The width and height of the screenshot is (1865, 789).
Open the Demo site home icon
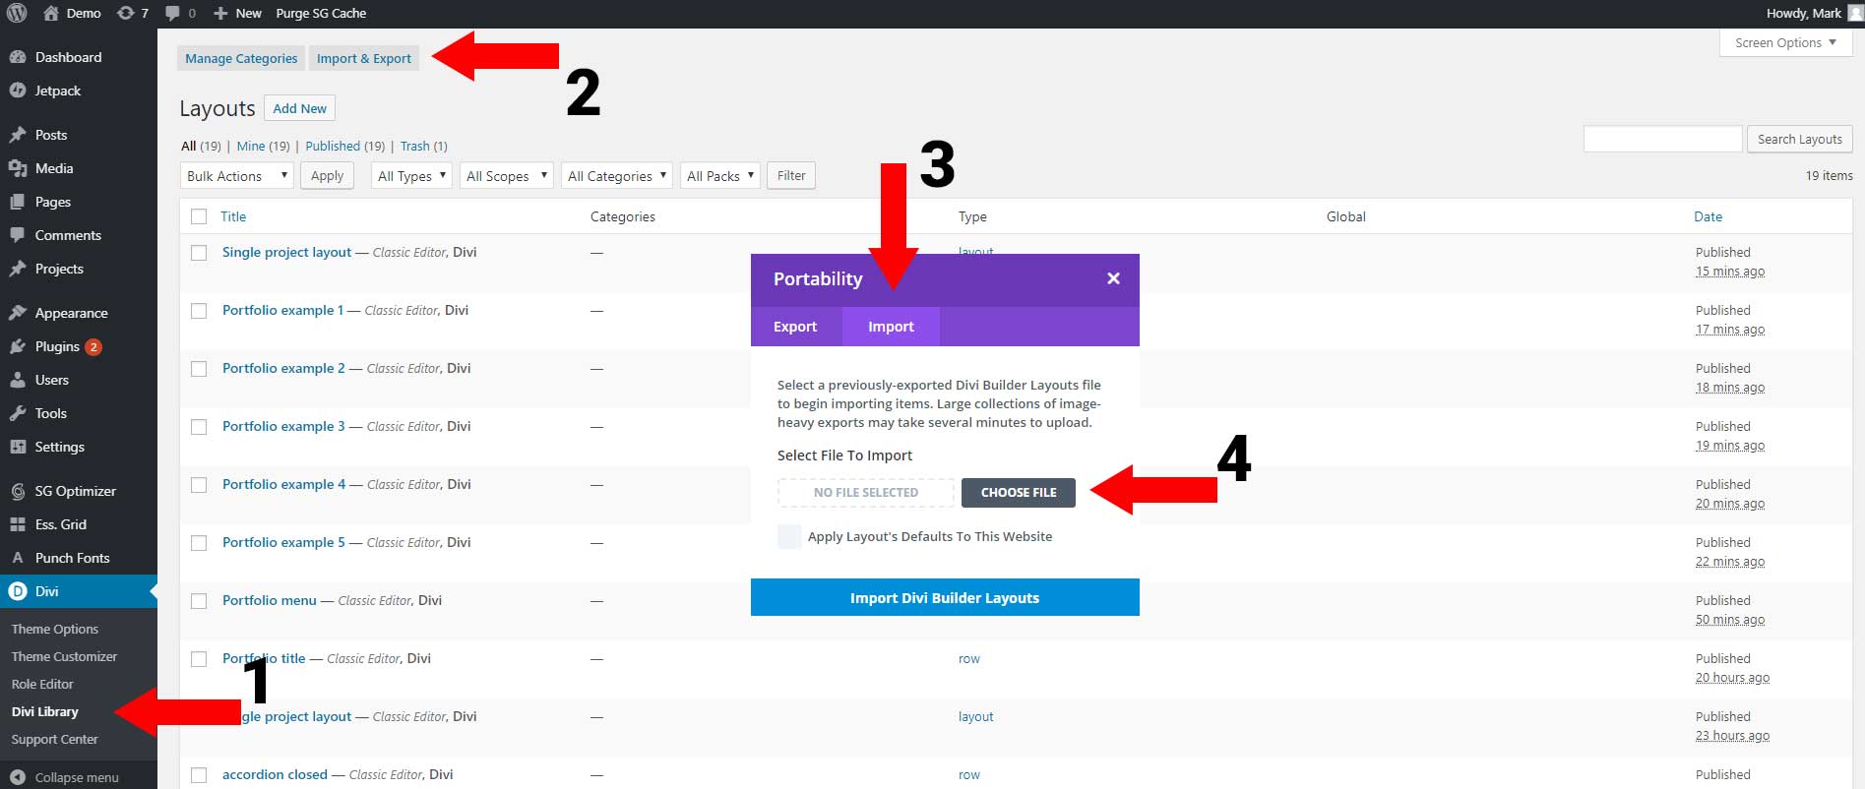tap(51, 13)
